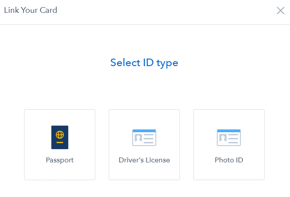Click the Select ID type heading

tap(144, 63)
